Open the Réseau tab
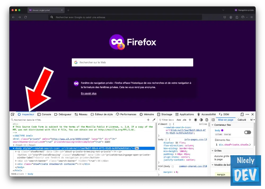265x189 pixels. click(x=81, y=114)
